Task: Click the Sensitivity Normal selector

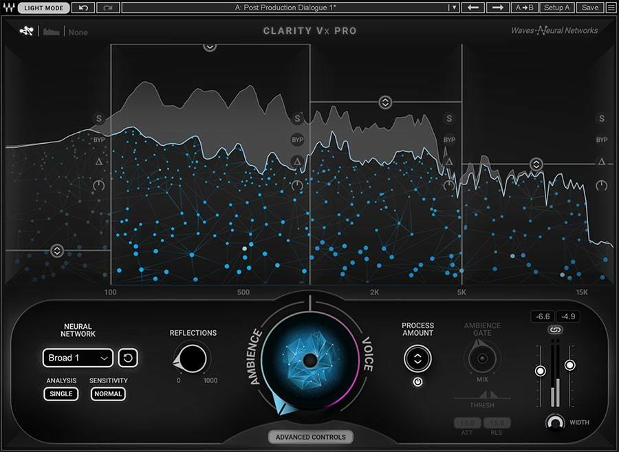Action: tap(108, 394)
